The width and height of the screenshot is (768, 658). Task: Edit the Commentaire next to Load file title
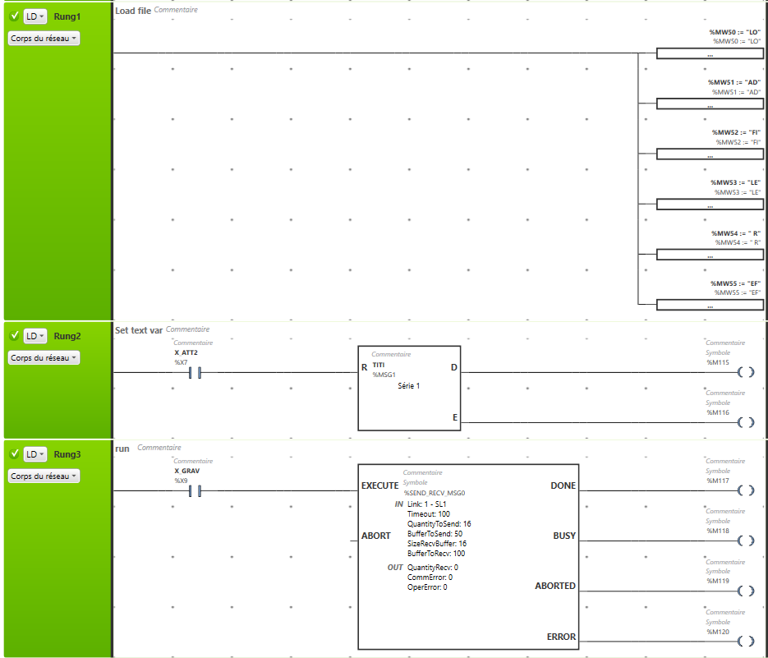(x=176, y=10)
